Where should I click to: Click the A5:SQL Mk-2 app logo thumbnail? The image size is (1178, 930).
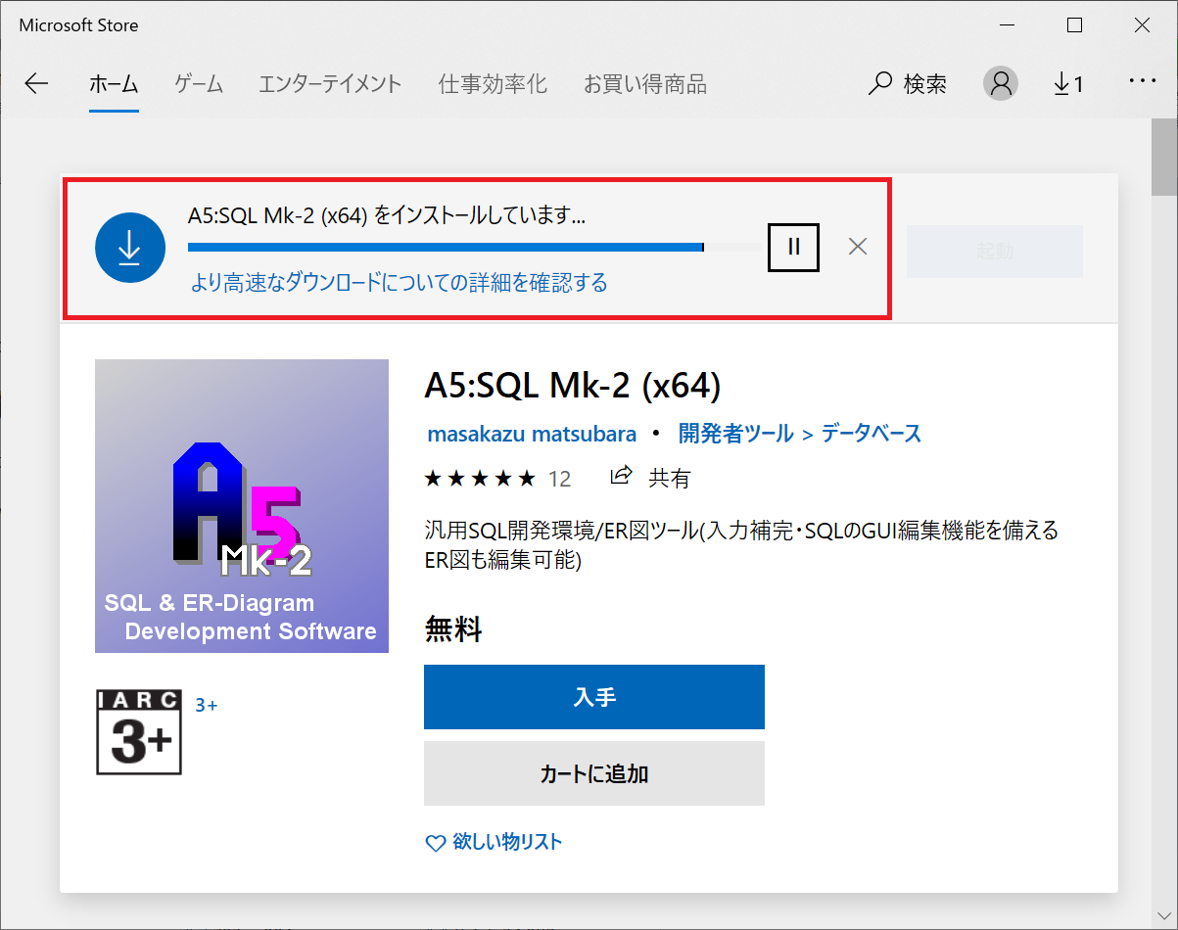(242, 506)
